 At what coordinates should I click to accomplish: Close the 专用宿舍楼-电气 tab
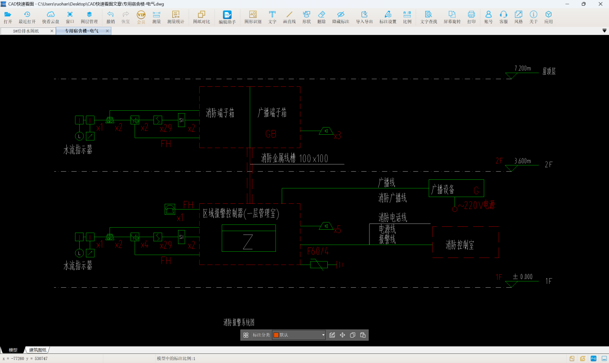tap(107, 31)
